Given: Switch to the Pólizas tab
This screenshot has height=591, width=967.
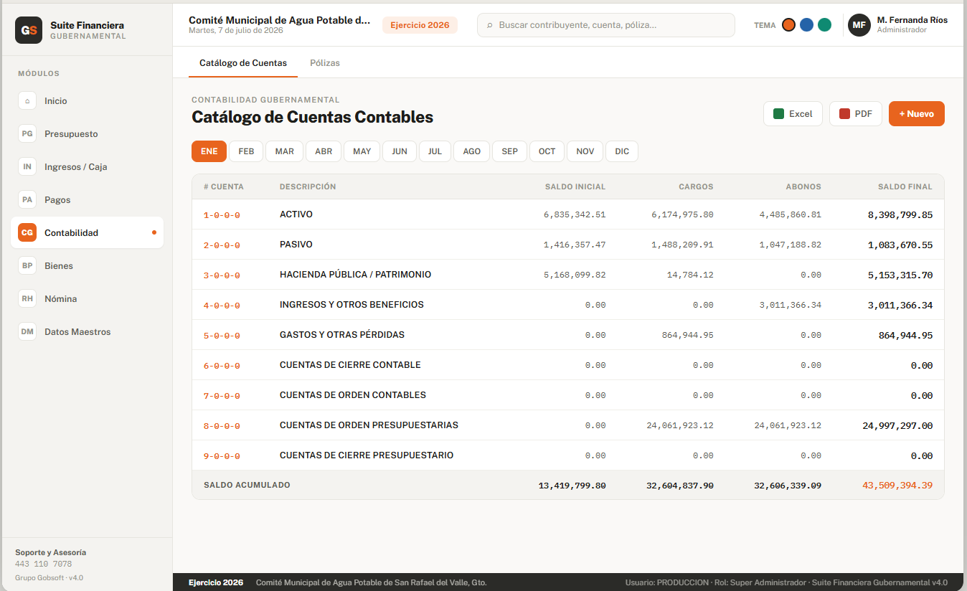Looking at the screenshot, I should pos(325,63).
